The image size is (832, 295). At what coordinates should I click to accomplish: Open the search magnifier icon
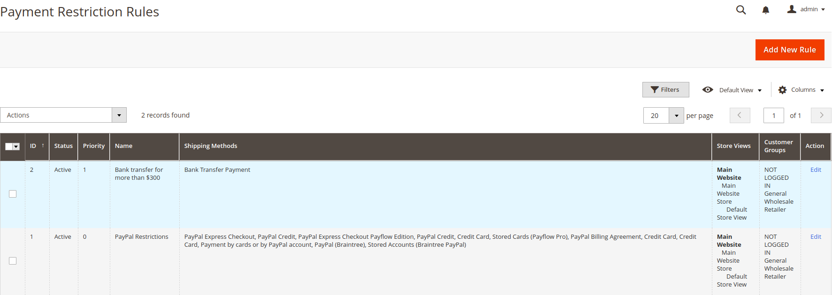pyautogui.click(x=740, y=10)
